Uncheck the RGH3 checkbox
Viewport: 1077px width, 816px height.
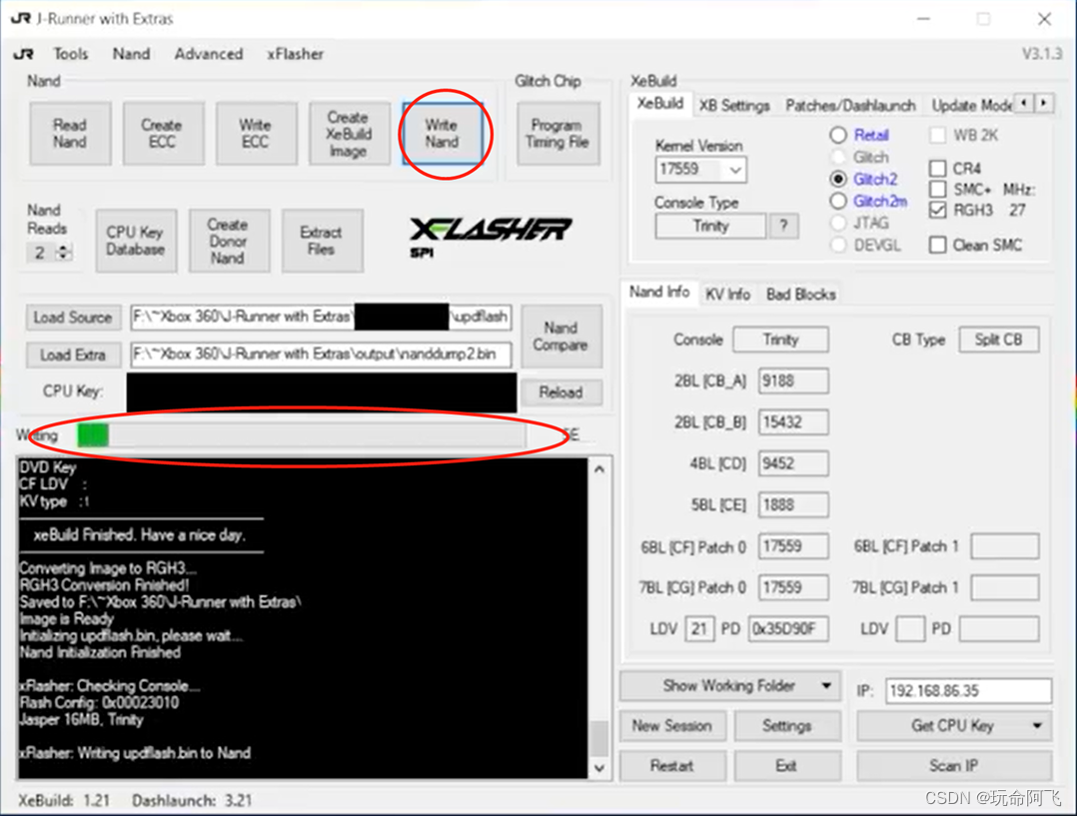937,210
